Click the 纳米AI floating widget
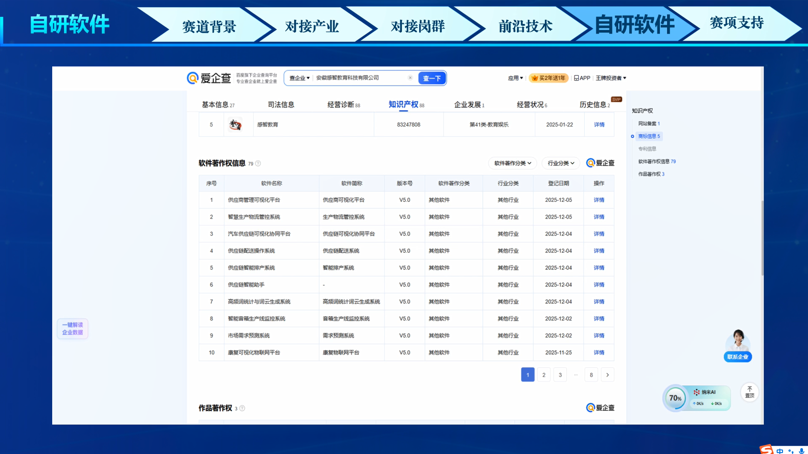The image size is (808, 454). click(x=704, y=397)
